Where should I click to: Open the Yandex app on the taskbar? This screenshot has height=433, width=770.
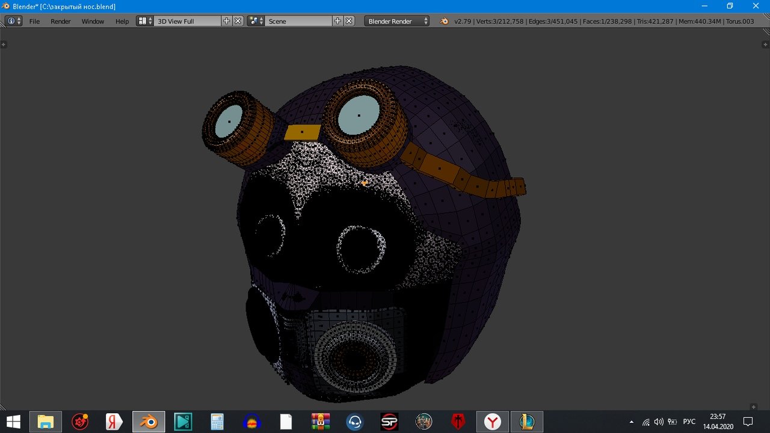pyautogui.click(x=114, y=422)
